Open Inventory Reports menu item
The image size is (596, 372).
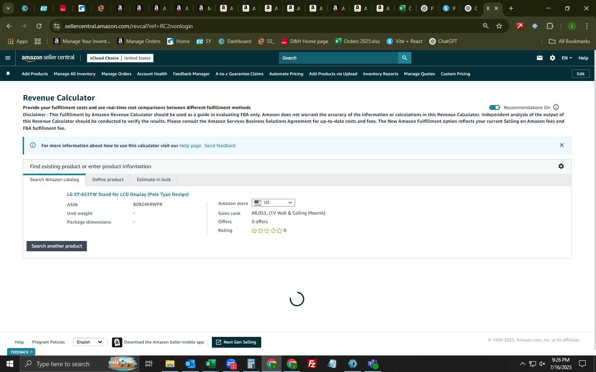click(380, 74)
